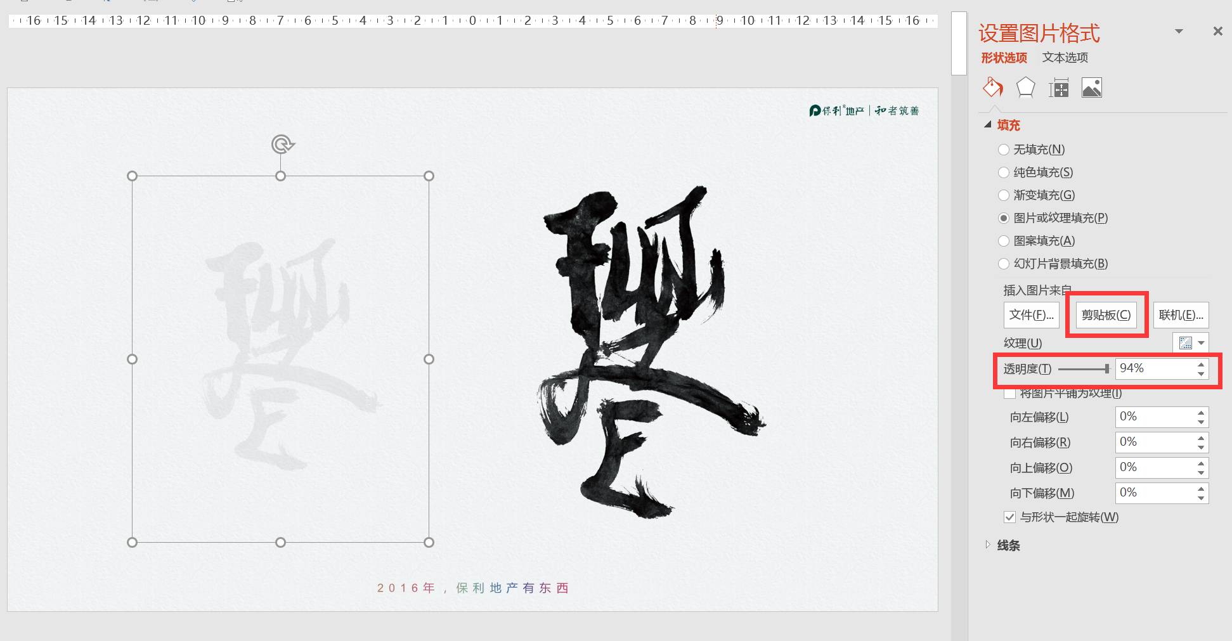Click the pane options arrow near 设置图片格式
This screenshot has width=1232, height=641.
point(1179,31)
